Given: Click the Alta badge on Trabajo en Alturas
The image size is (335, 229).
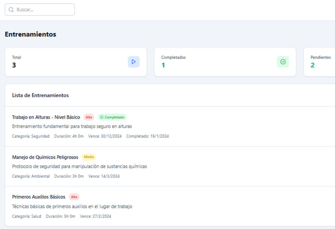Looking at the screenshot, I should coord(89,117).
